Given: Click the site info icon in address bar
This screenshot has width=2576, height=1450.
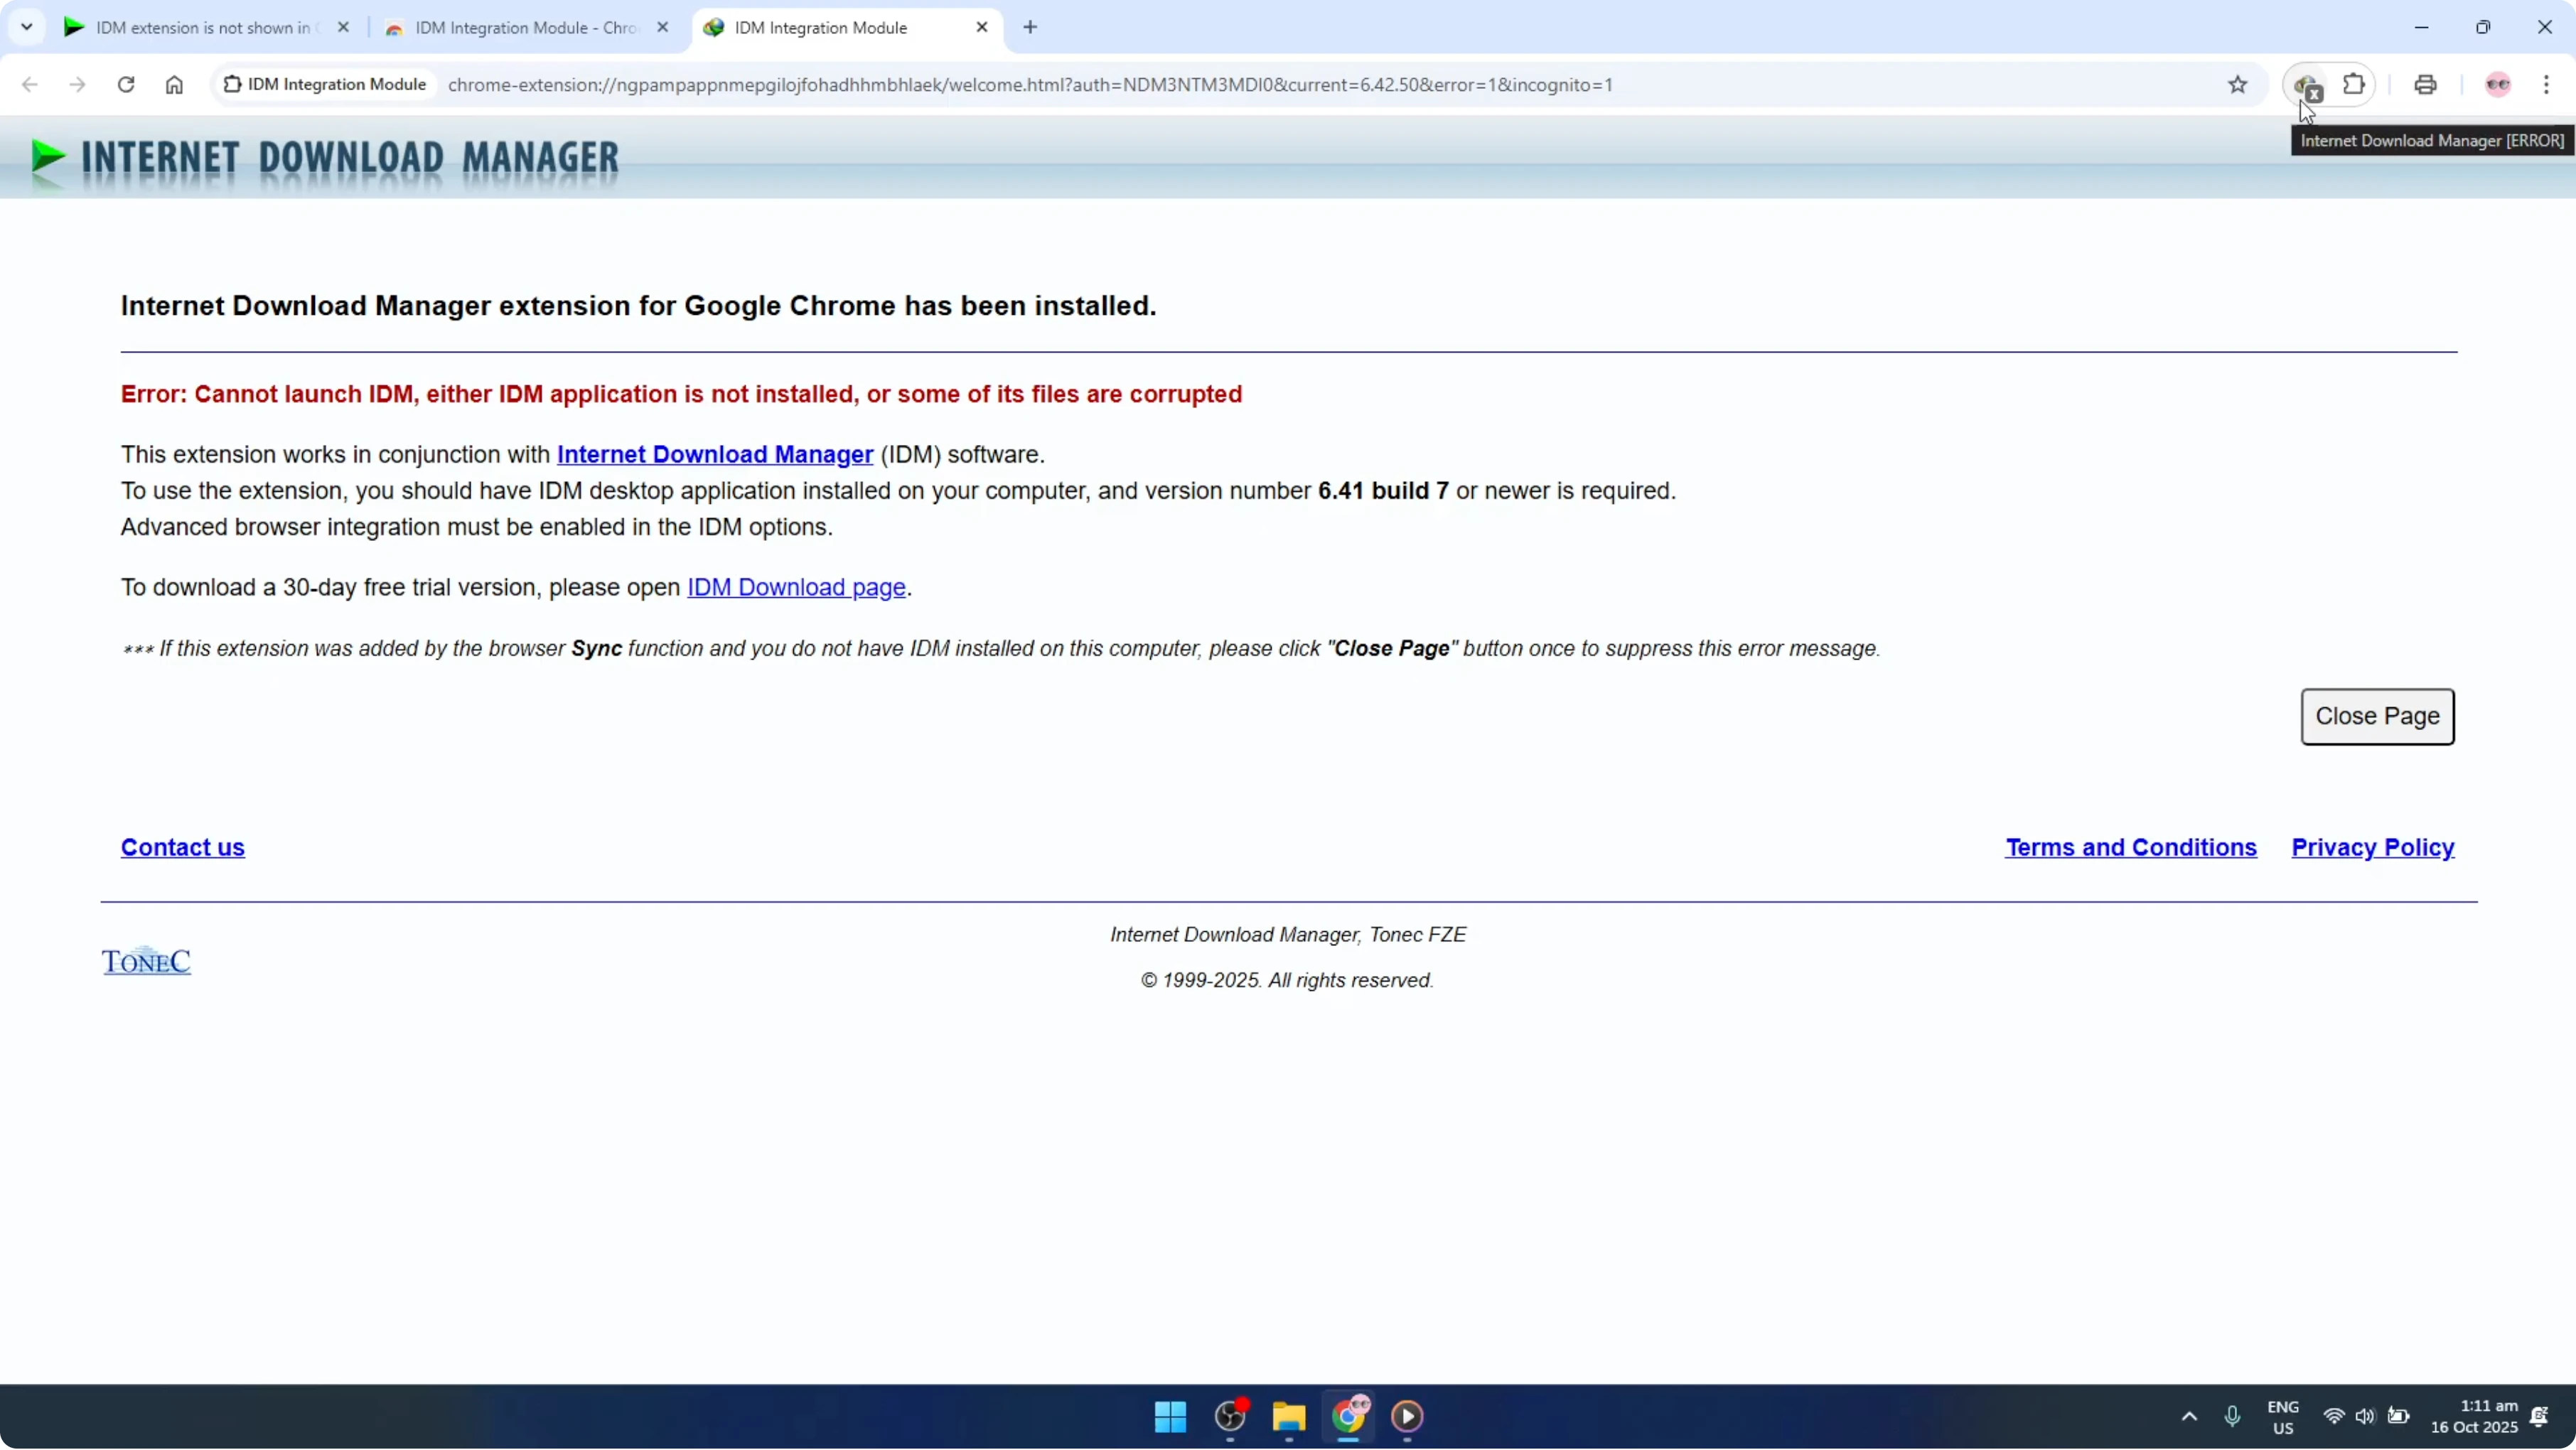Looking at the screenshot, I should coord(231,84).
